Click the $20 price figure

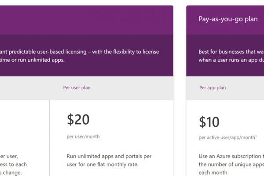tap(78, 119)
